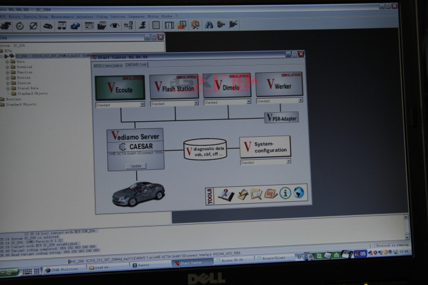Expand the Function tree folder

[x=8, y=72]
